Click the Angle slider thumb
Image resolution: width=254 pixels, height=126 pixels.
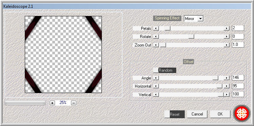(215, 78)
